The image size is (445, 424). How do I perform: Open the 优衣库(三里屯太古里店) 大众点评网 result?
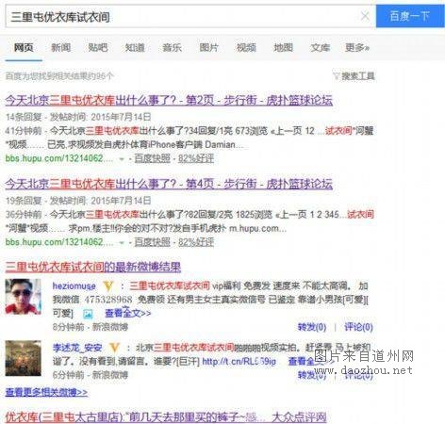[x=166, y=417]
